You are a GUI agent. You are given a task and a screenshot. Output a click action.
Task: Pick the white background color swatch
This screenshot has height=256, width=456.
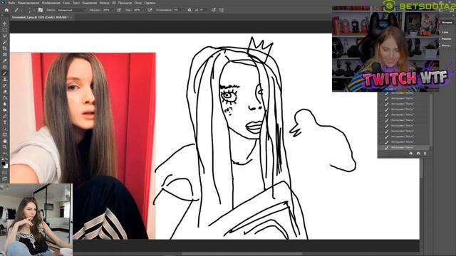pyautogui.click(x=6, y=166)
